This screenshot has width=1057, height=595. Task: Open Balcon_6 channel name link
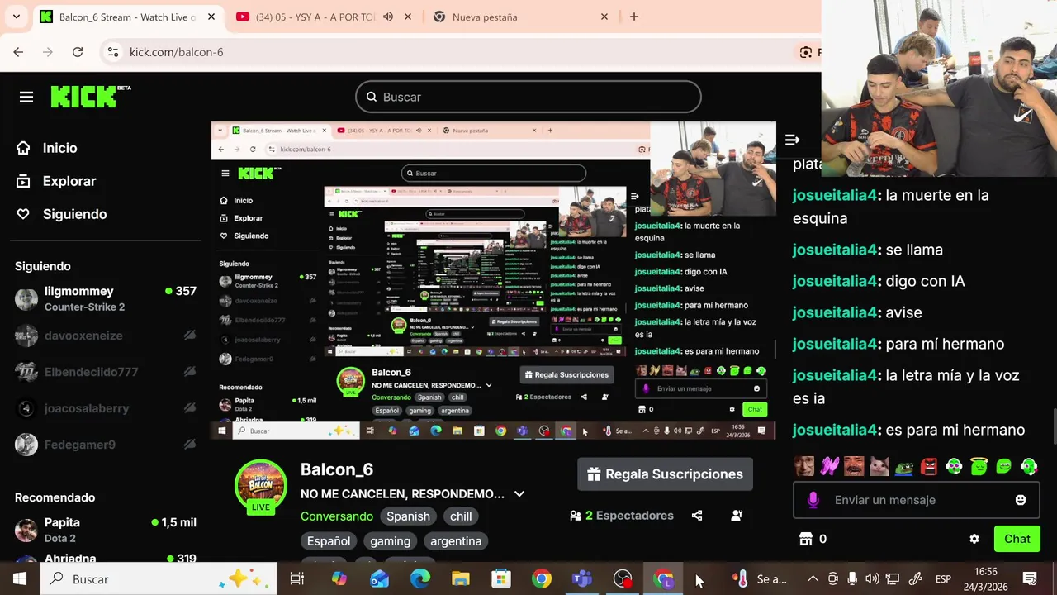click(337, 469)
